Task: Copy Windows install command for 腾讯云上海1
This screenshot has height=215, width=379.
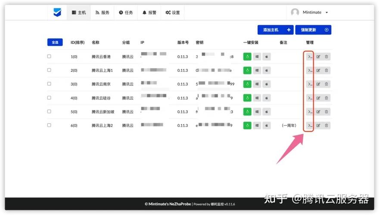Action: click(257, 71)
